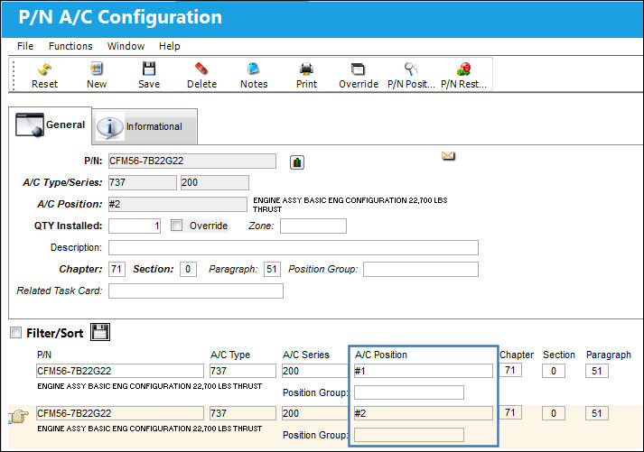Viewport: 644px width, 452px height.
Task: Click the QTY Installed field
Action: coord(135,226)
